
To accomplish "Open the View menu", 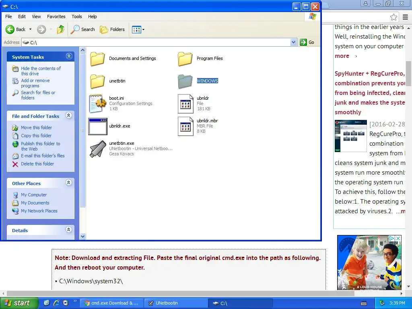I will pyautogui.click(x=36, y=16).
